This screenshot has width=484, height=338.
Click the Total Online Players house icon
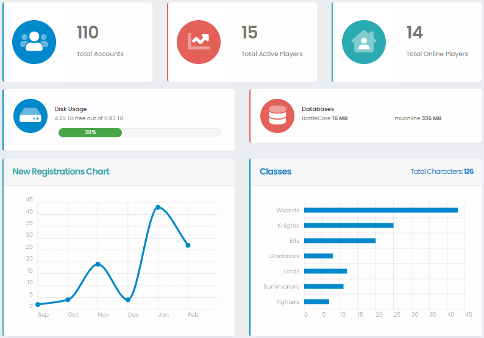pyautogui.click(x=364, y=42)
